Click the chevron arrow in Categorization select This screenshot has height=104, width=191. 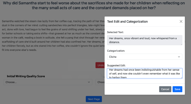[178, 57]
